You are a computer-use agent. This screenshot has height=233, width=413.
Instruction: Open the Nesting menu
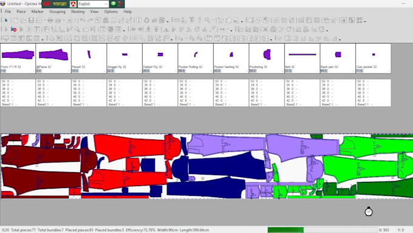tap(78, 12)
